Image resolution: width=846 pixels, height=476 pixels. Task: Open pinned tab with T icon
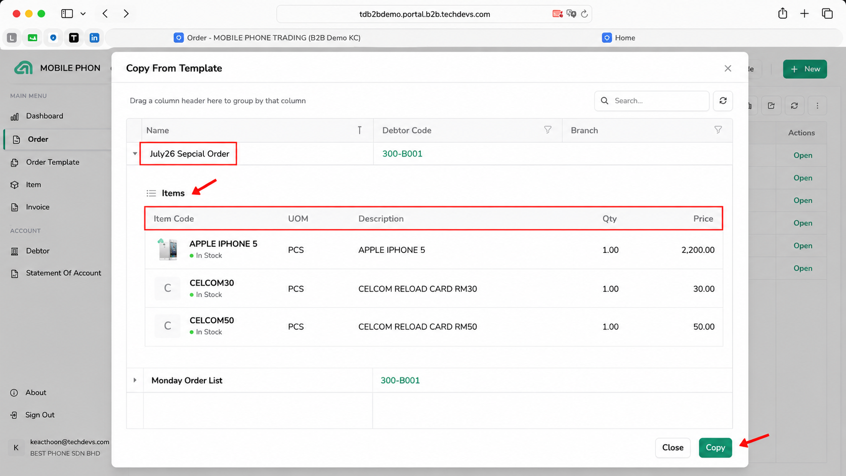[x=73, y=38]
